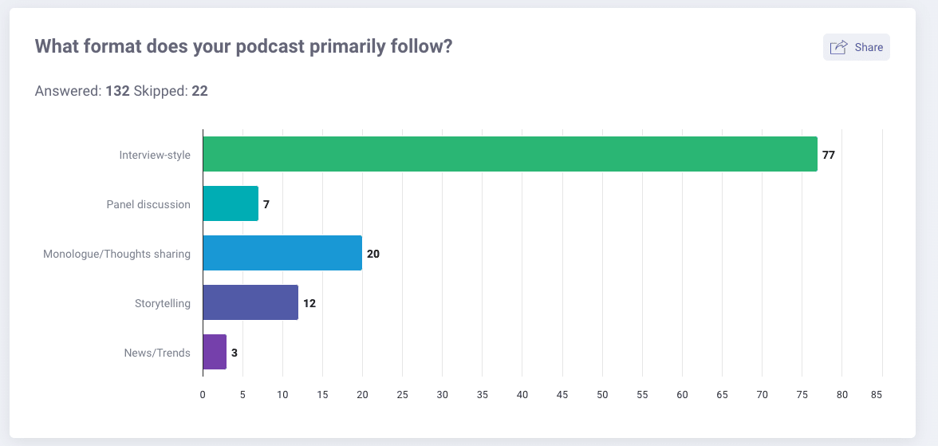Select the News/Trends axis label

pyautogui.click(x=157, y=353)
